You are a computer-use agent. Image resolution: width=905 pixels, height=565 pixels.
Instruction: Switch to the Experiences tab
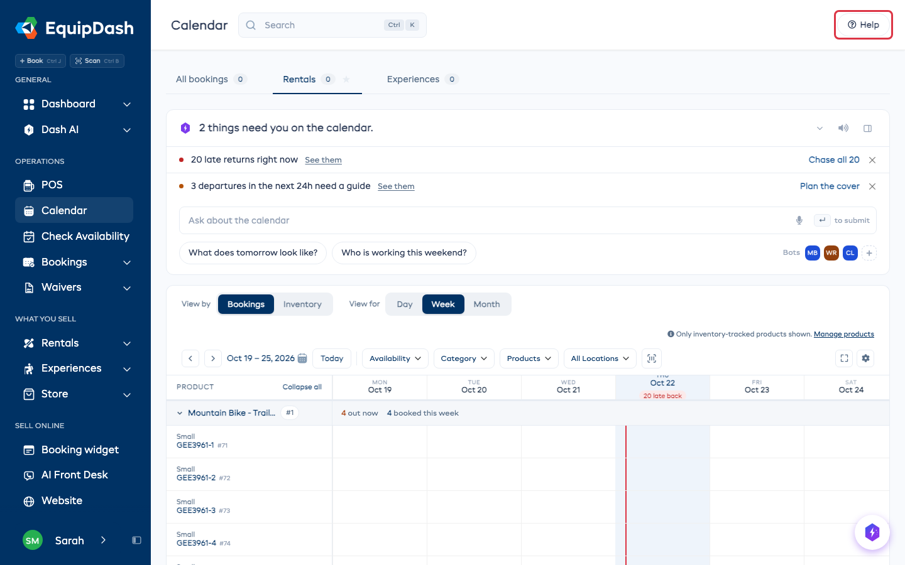tap(423, 79)
